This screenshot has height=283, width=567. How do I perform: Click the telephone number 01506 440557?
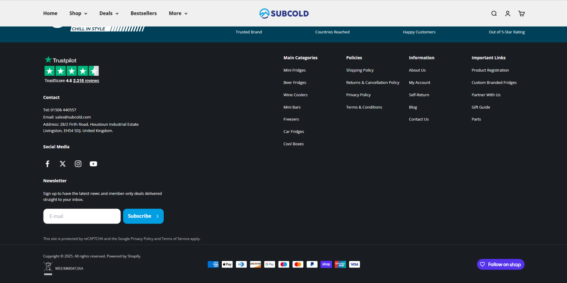click(x=63, y=110)
